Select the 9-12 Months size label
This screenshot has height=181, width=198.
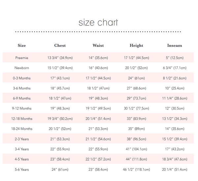click(x=22, y=108)
